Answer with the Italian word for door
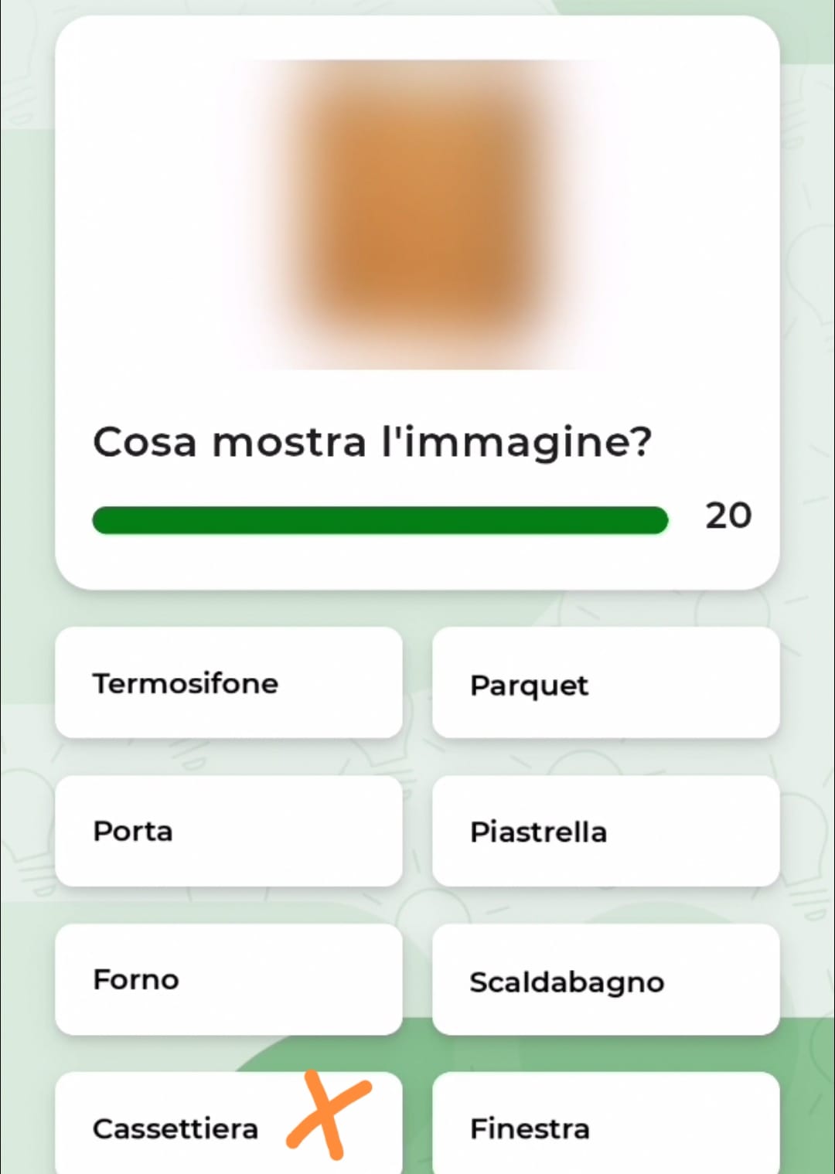The height and width of the screenshot is (1174, 835). point(228,831)
